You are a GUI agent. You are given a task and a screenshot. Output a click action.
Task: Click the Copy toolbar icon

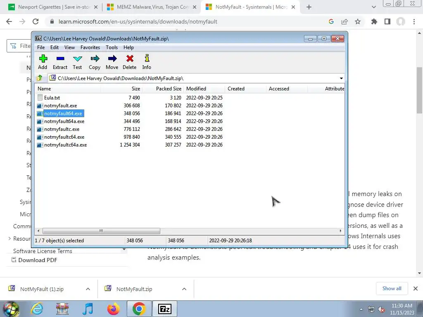click(x=95, y=62)
